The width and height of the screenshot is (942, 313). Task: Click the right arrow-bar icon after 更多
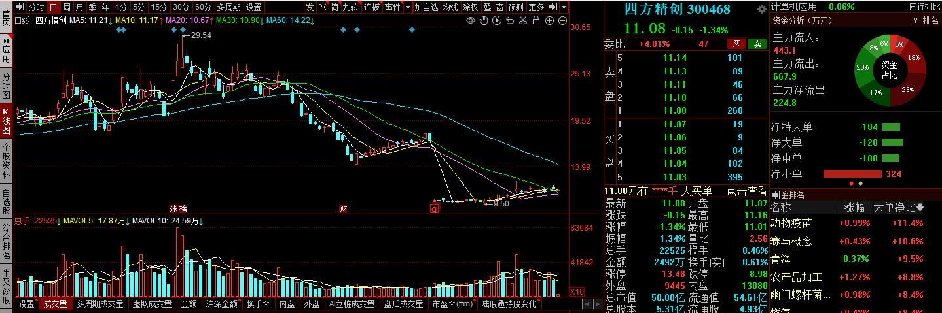click(x=553, y=7)
